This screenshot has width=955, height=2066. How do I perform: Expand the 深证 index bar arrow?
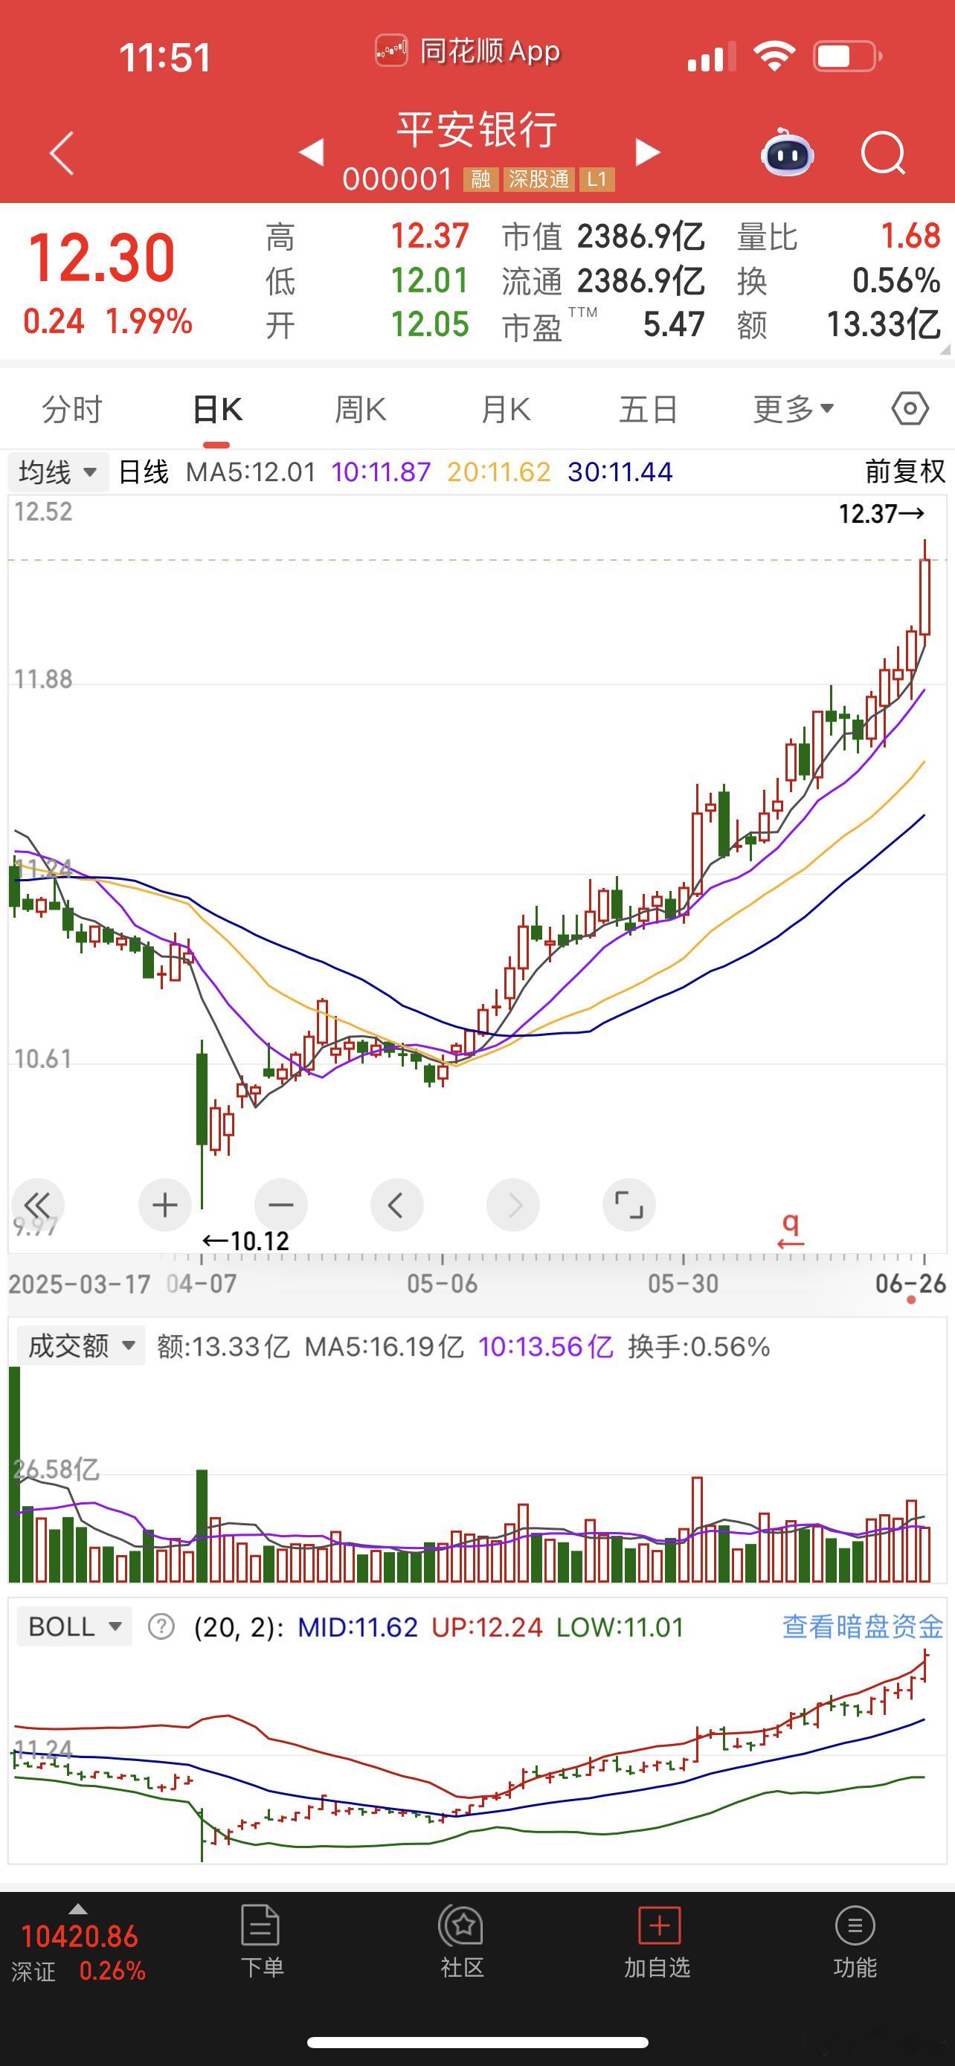78,1909
